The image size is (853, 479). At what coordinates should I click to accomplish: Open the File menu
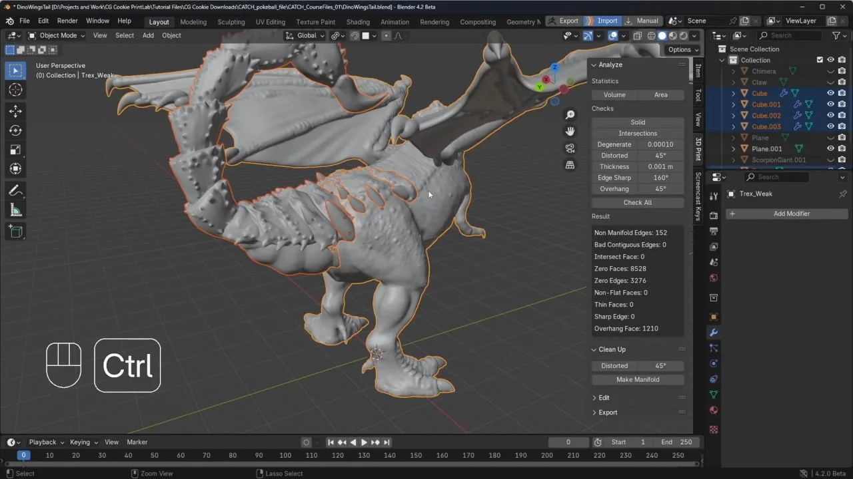(25, 21)
